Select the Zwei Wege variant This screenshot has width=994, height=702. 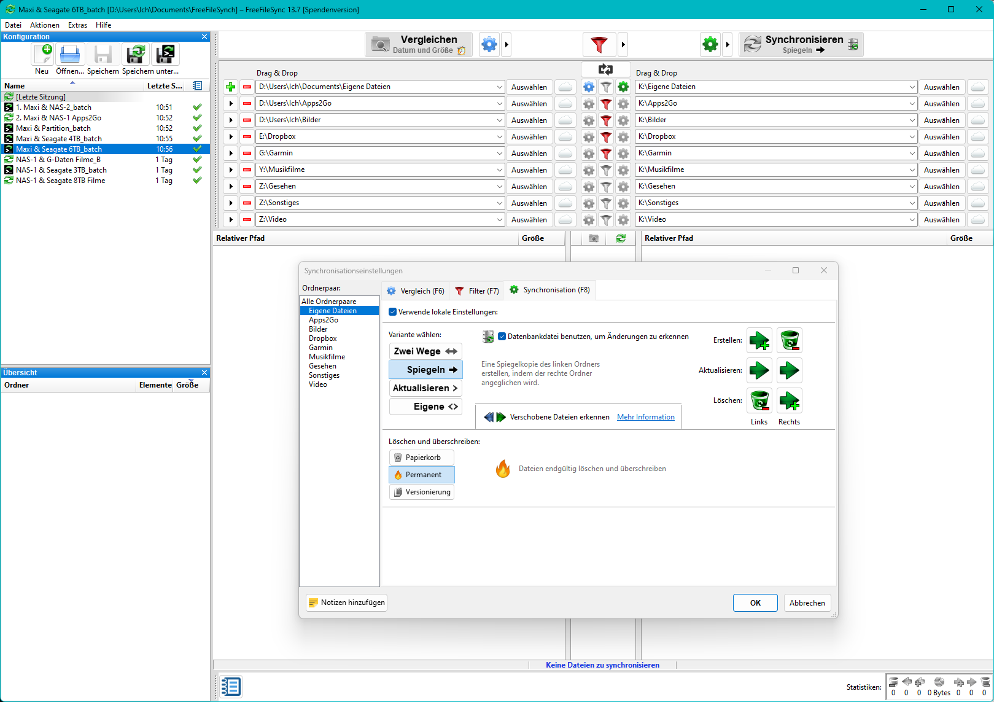[425, 351]
